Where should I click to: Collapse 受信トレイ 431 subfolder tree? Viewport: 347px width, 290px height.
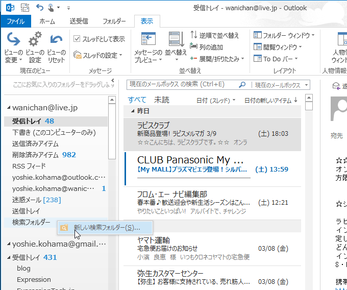pos(9,257)
